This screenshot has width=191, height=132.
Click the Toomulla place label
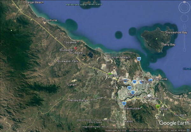pos(50,20)
